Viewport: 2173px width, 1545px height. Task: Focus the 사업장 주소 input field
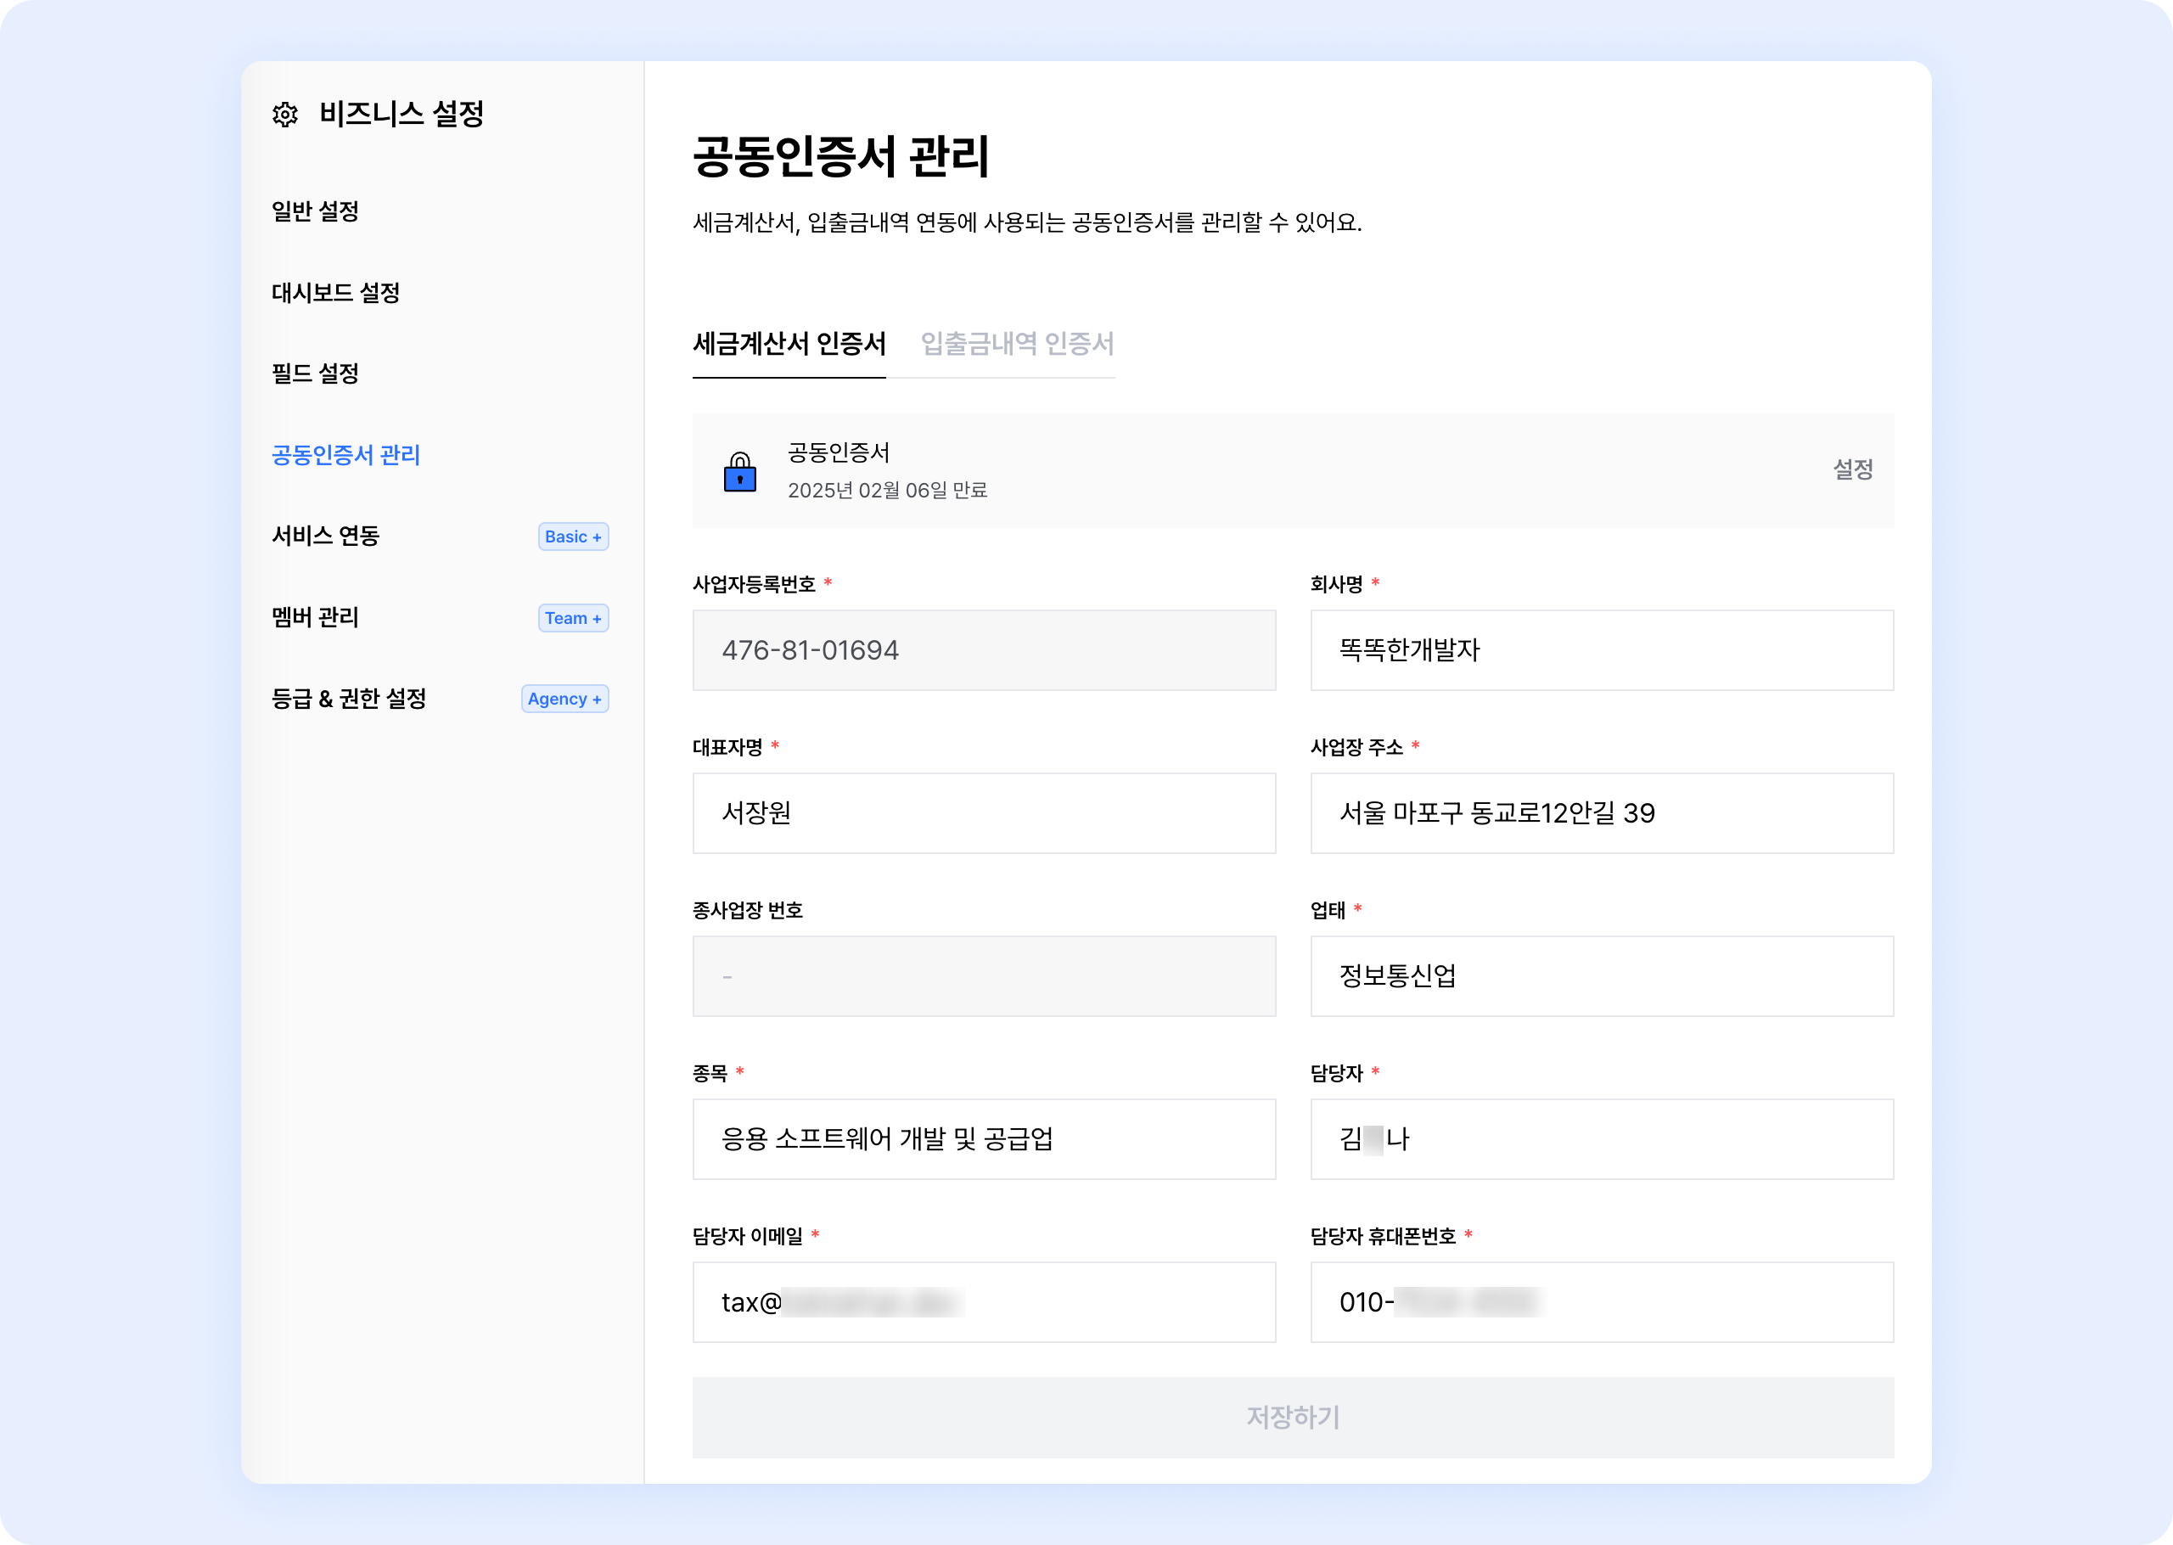[1601, 813]
